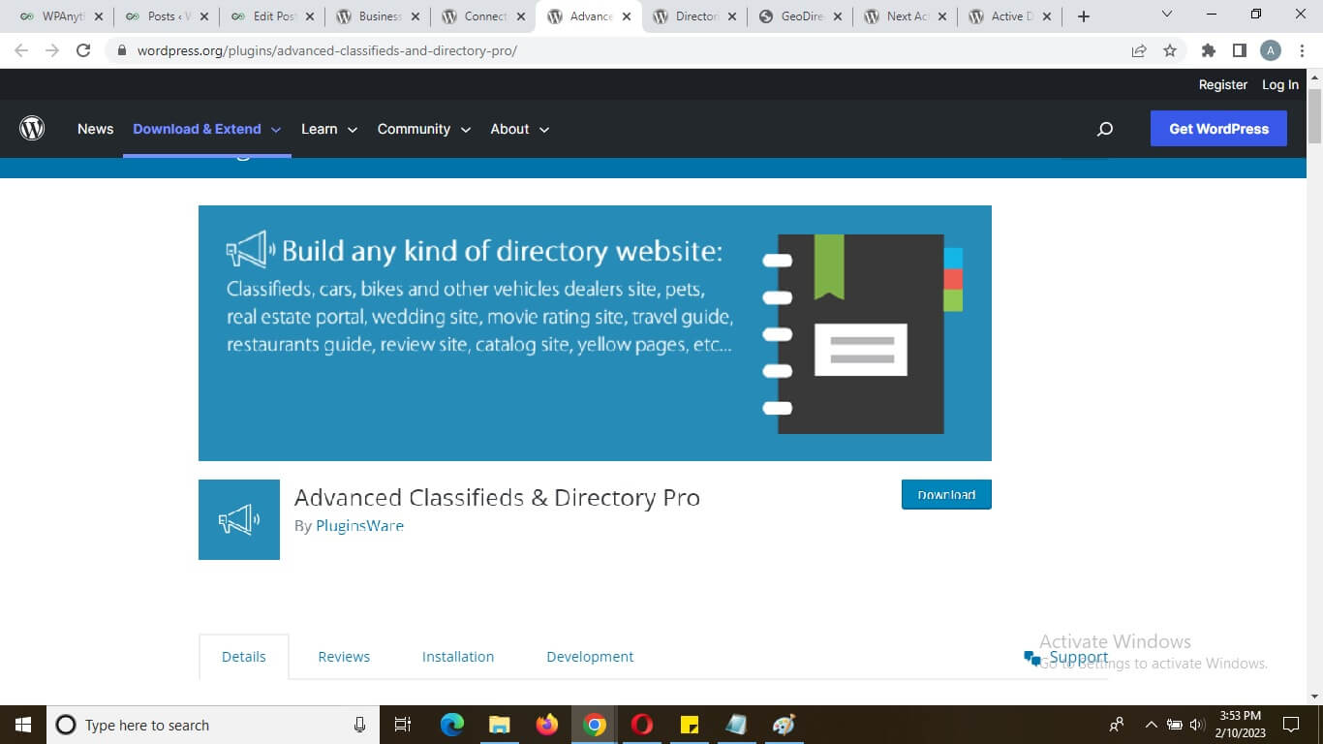Open the Support link
The image size is (1323, 744).
coord(1066,658)
